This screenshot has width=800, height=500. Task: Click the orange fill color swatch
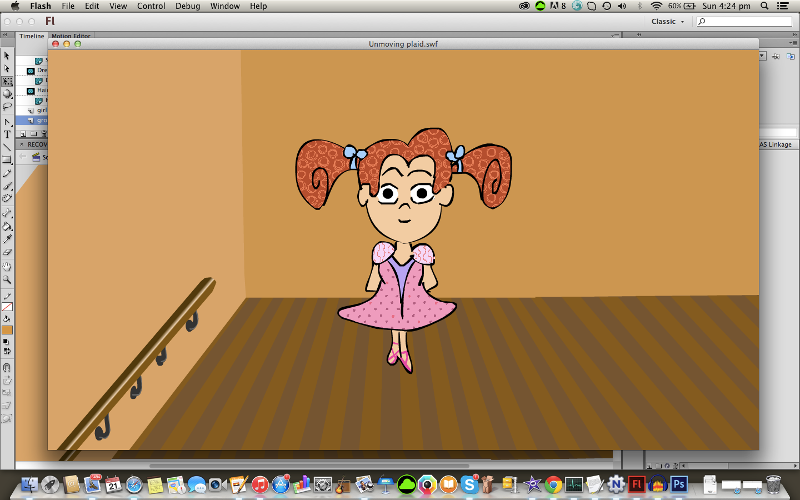[x=7, y=330]
